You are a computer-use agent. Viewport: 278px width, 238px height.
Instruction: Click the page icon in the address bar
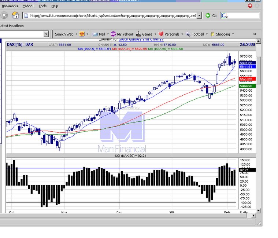[26, 16]
